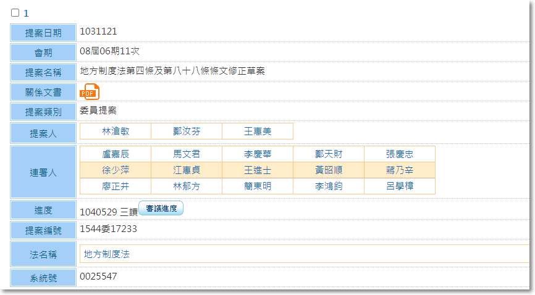
Task: Open cosigner 徐少萍's link
Action: tap(116, 170)
